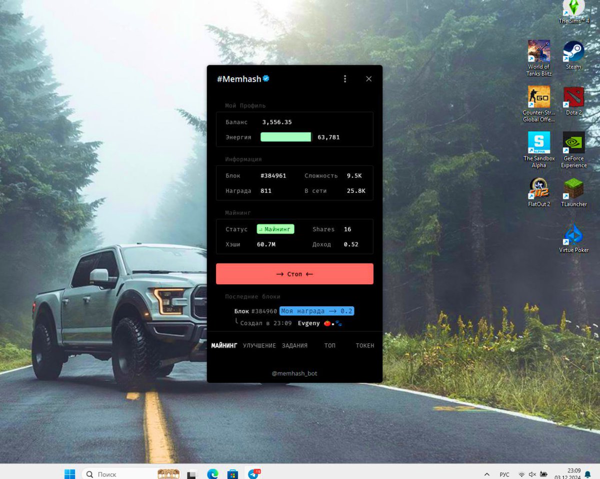Screen dimensions: 600x479
Task: Open GeForce Experience desktop icon
Action: 573,150
